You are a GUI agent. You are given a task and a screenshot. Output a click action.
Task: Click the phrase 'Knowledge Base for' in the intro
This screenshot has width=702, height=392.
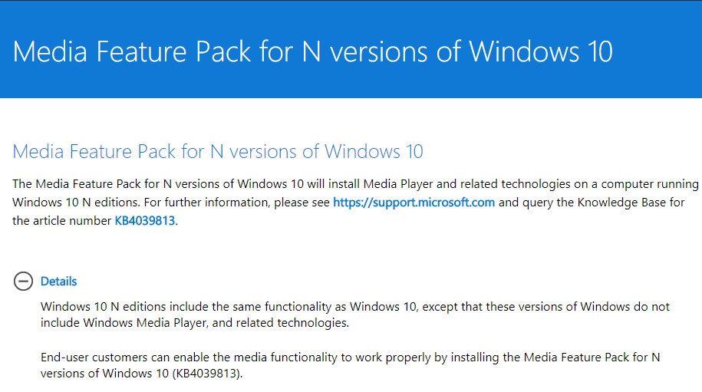click(x=631, y=203)
